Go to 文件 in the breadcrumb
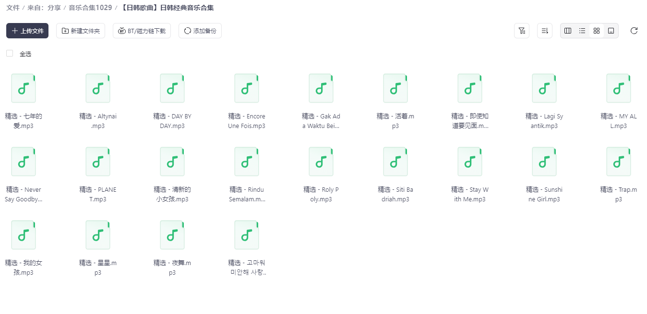The width and height of the screenshot is (647, 314). coord(13,8)
